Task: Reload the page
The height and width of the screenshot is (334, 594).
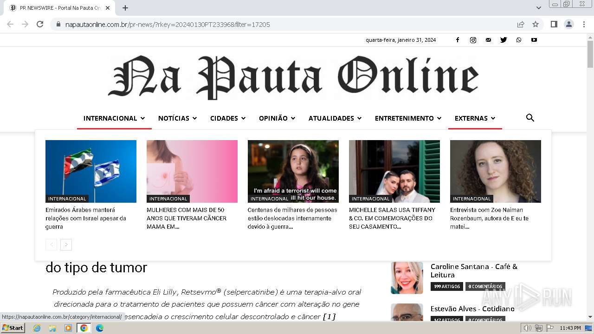Action: coord(40,24)
